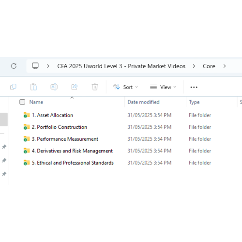Click the Ethical and Professional Standards folder icon
The image size is (242, 242).
[27, 163]
